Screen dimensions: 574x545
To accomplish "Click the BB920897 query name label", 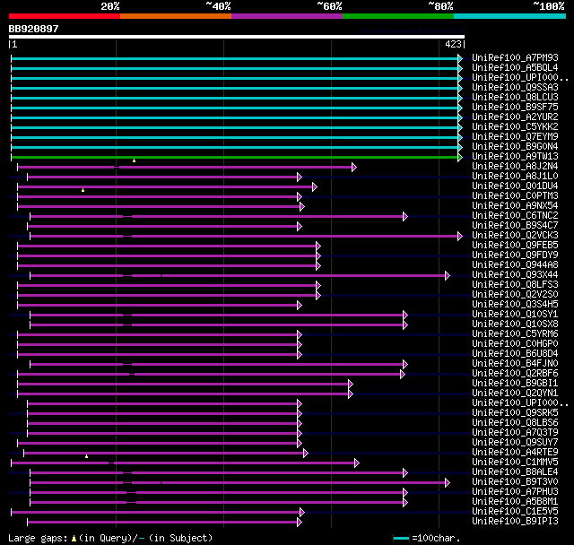I will (x=33, y=29).
